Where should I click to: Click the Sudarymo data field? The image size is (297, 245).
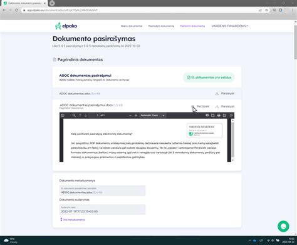102,209
